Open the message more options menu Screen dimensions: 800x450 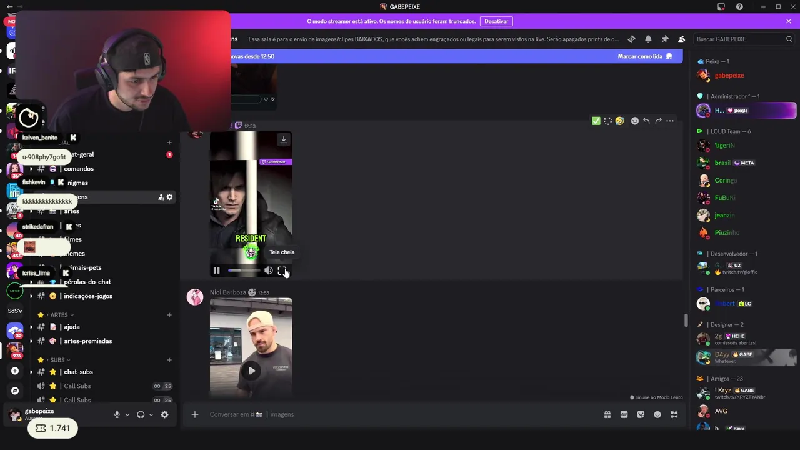(x=670, y=121)
